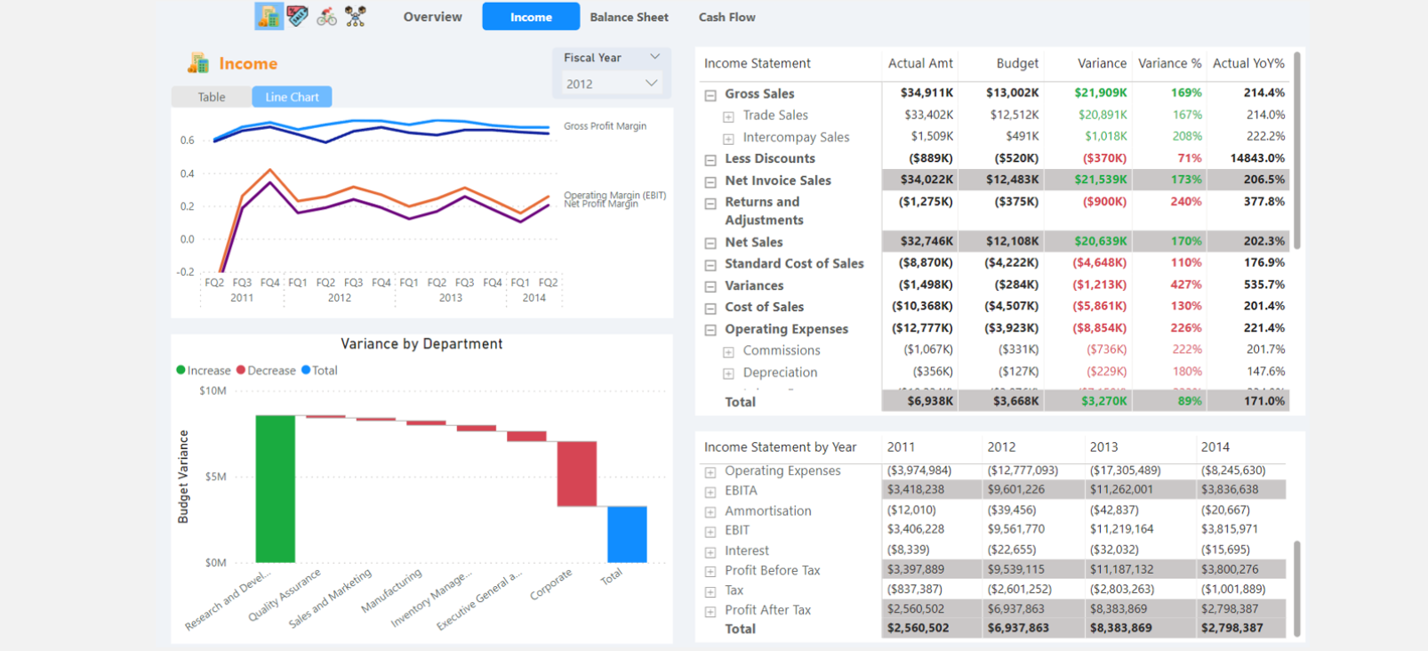Expand the Profit Before Tax row

pyautogui.click(x=710, y=572)
